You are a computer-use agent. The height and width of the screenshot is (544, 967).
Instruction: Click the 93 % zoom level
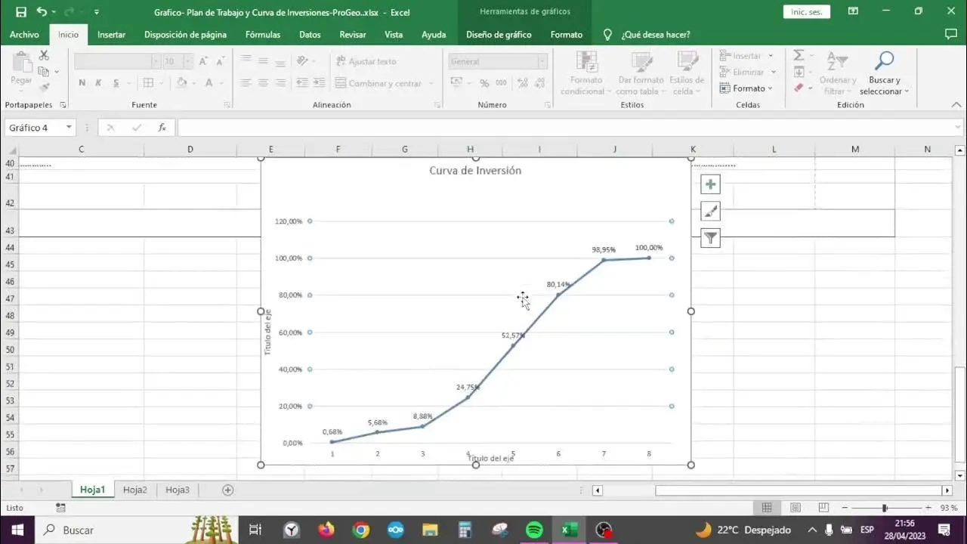point(950,508)
